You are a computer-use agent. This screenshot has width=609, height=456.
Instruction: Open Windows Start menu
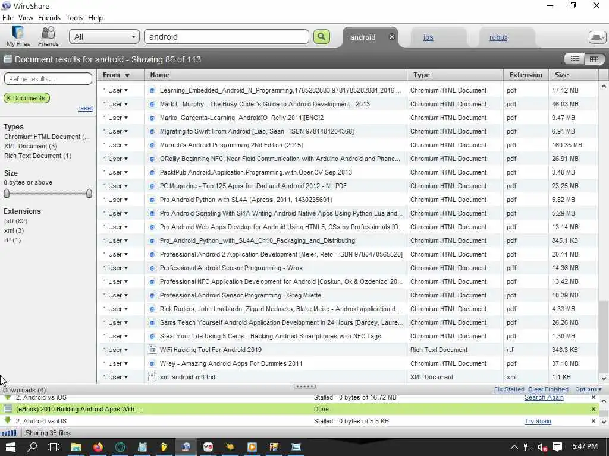click(x=11, y=447)
